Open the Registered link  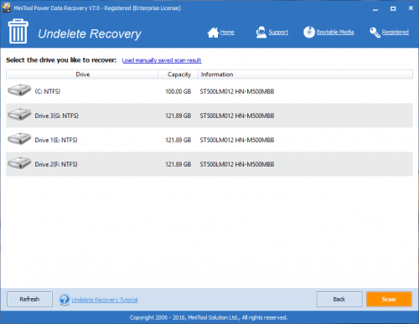coord(396,32)
